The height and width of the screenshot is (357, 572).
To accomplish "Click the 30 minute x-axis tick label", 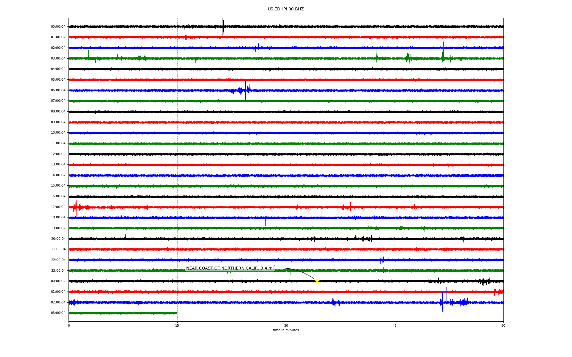I will [286, 325].
